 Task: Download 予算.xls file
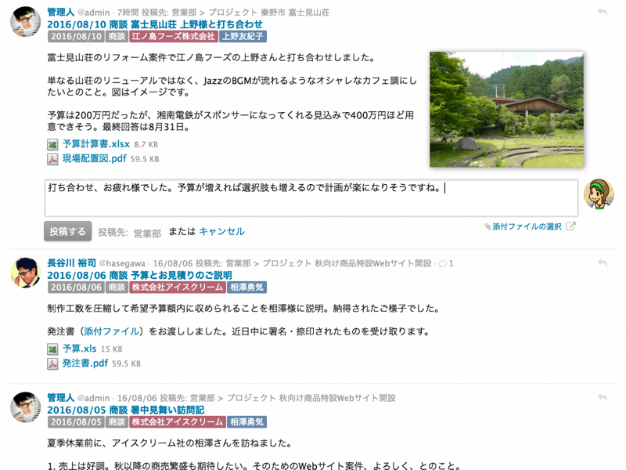coord(79,349)
